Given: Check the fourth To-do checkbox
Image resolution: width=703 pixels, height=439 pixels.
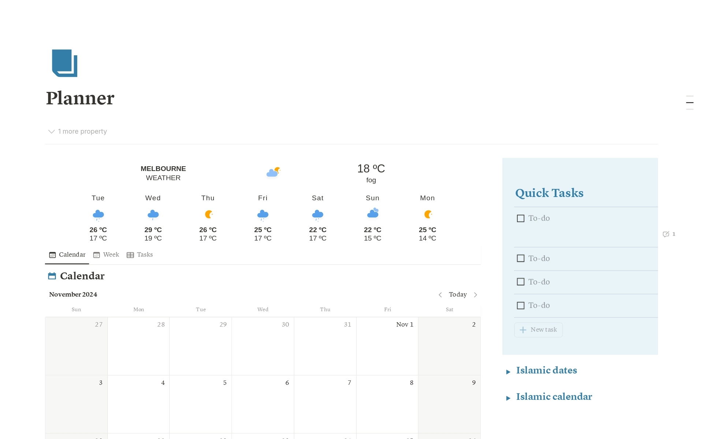Looking at the screenshot, I should click(x=520, y=305).
